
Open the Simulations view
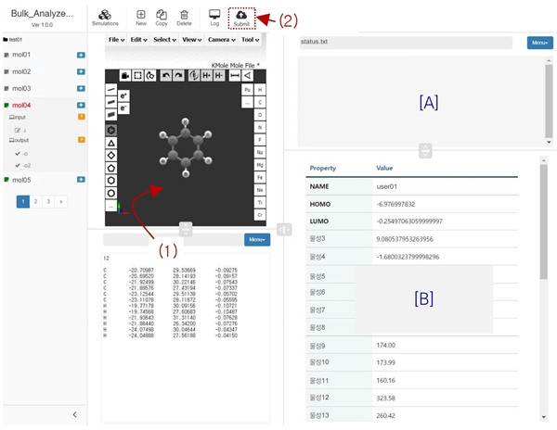(105, 16)
